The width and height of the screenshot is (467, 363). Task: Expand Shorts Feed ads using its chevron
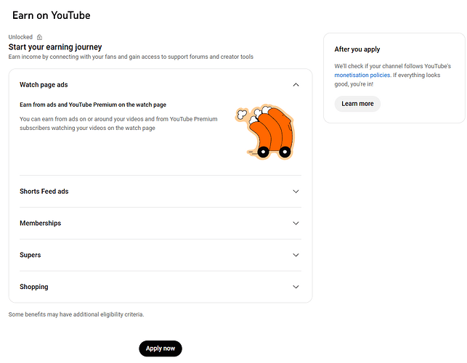[x=296, y=192]
